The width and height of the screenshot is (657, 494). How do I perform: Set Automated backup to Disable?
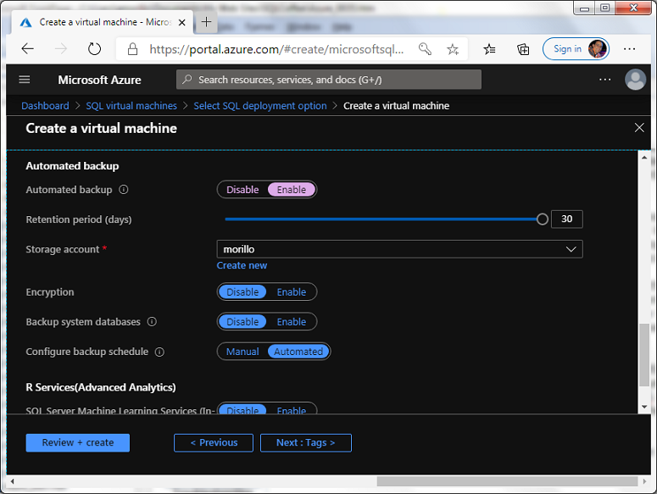pos(242,190)
